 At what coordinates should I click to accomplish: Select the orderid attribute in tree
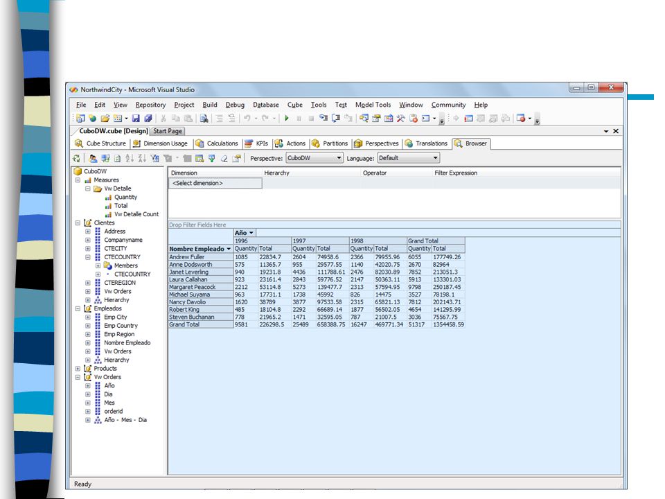point(113,412)
